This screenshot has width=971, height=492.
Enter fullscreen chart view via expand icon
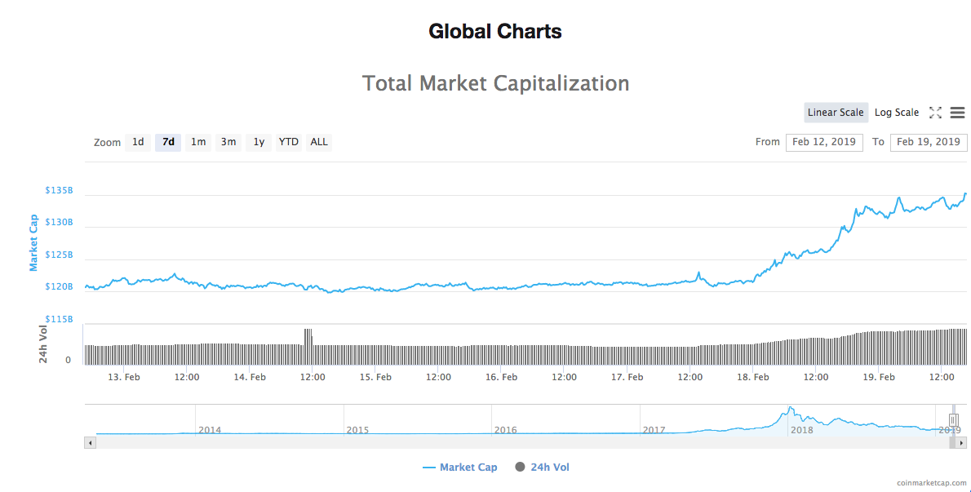click(936, 113)
